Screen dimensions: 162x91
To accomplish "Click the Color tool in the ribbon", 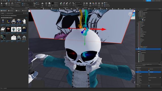I will pos(53,4).
